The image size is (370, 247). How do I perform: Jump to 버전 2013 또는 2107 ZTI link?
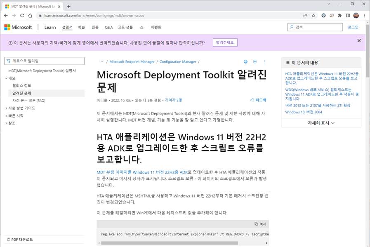318,106
